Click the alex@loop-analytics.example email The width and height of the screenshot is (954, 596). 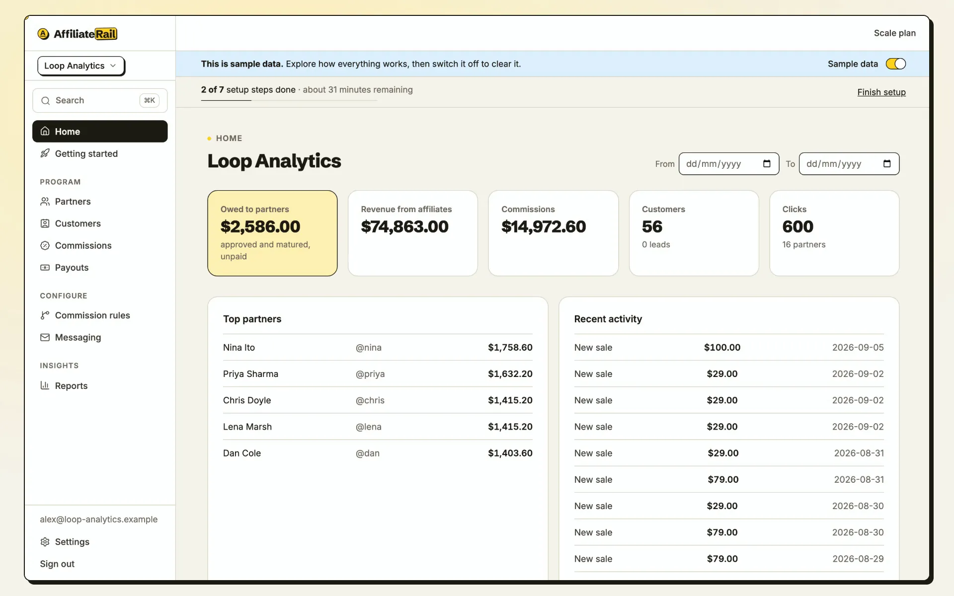pos(99,519)
